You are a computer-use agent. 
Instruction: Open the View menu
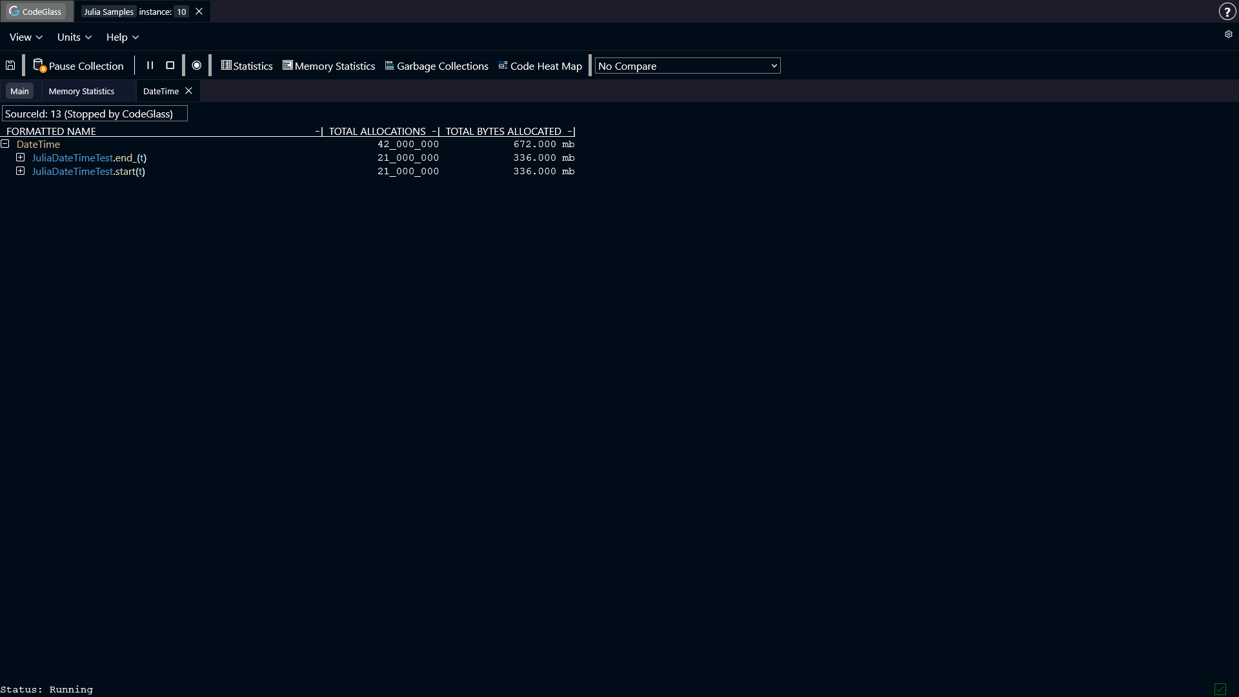(x=26, y=37)
